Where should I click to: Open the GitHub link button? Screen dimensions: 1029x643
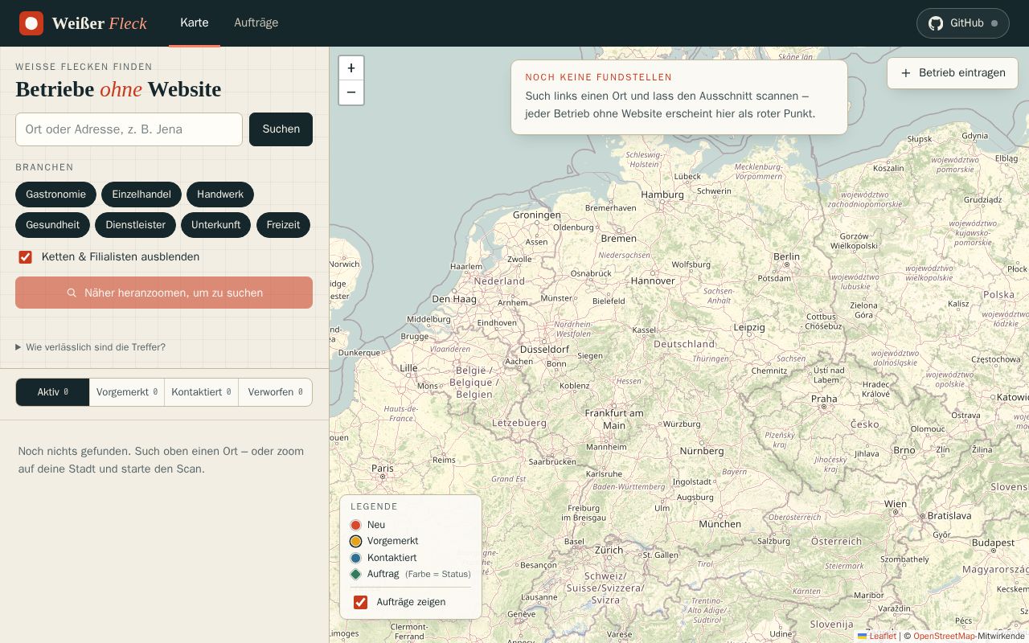(962, 23)
